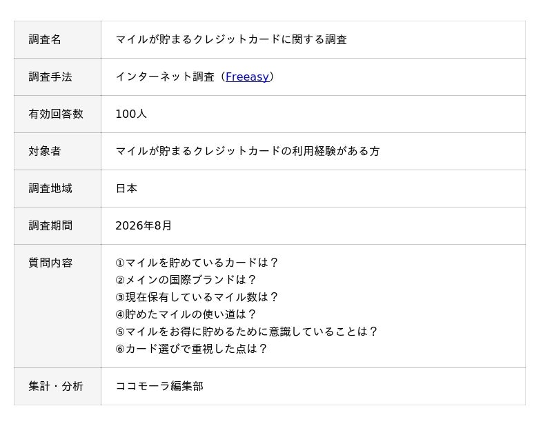Click the 調査手法 row label
Image resolution: width=552 pixels, height=426 pixels.
coord(57,77)
